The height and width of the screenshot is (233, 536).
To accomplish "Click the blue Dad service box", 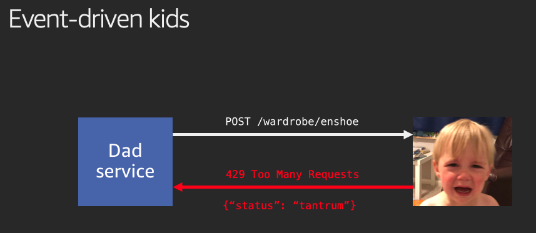I will (x=125, y=162).
